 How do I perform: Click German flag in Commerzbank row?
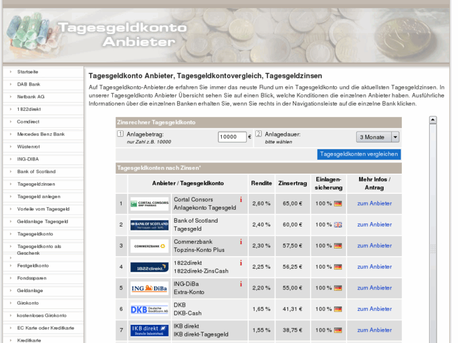tap(338, 246)
